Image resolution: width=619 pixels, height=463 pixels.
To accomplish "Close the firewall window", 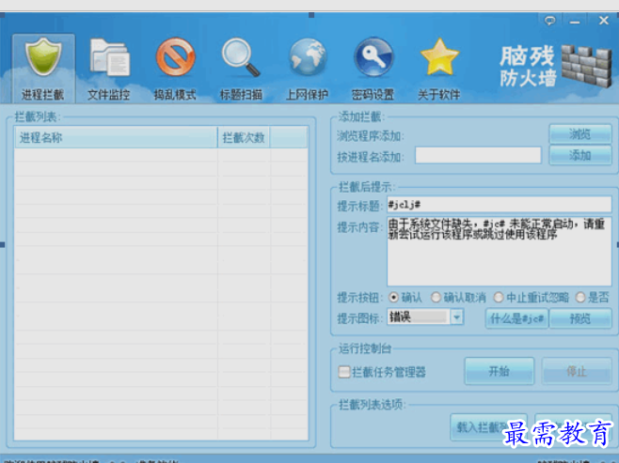I will pos(604,20).
